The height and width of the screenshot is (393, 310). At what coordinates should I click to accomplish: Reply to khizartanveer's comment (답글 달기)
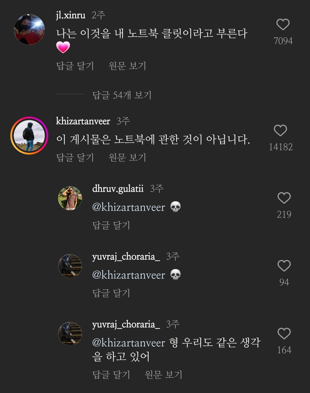tap(75, 157)
